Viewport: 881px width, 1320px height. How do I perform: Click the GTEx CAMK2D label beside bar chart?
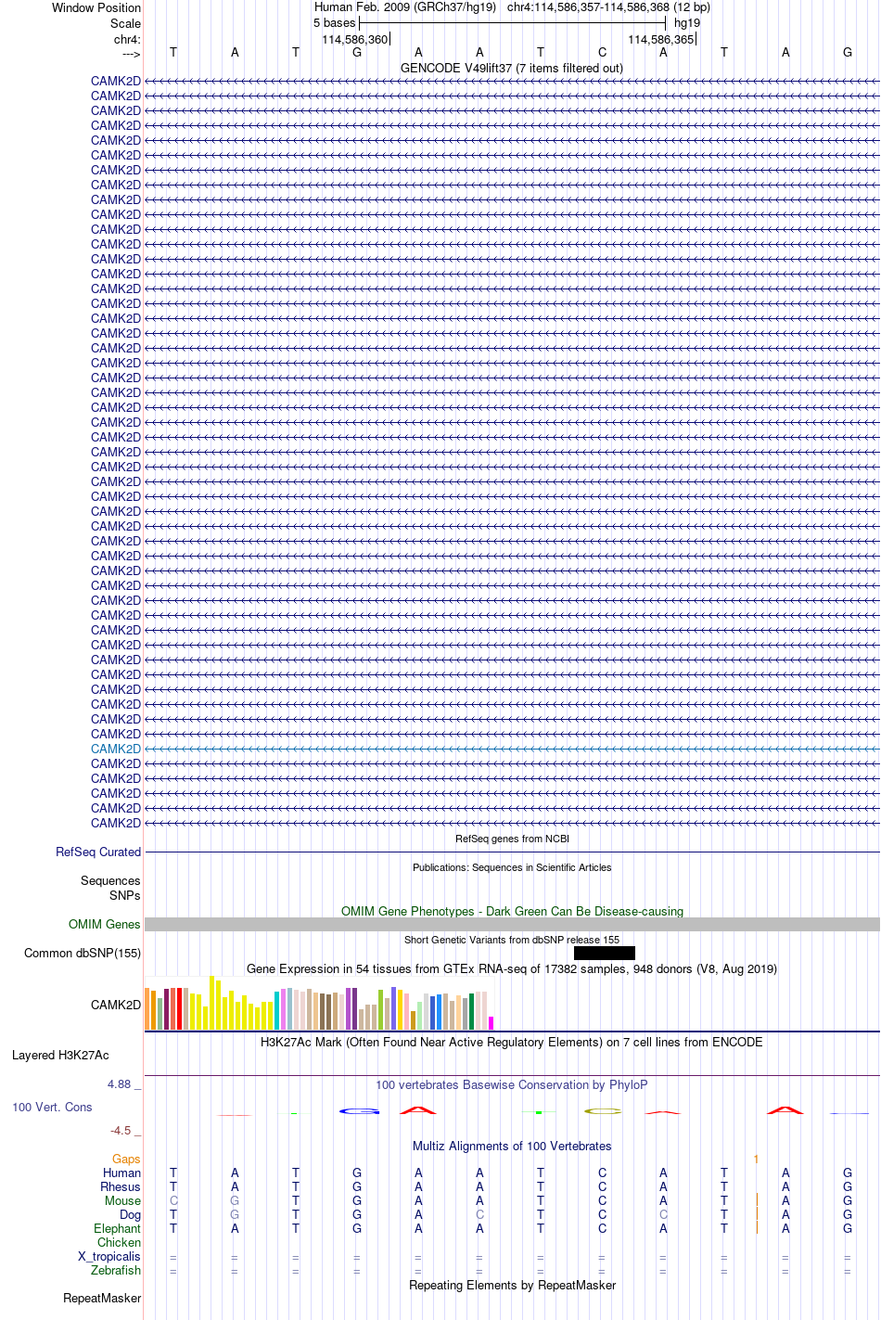[116, 1005]
